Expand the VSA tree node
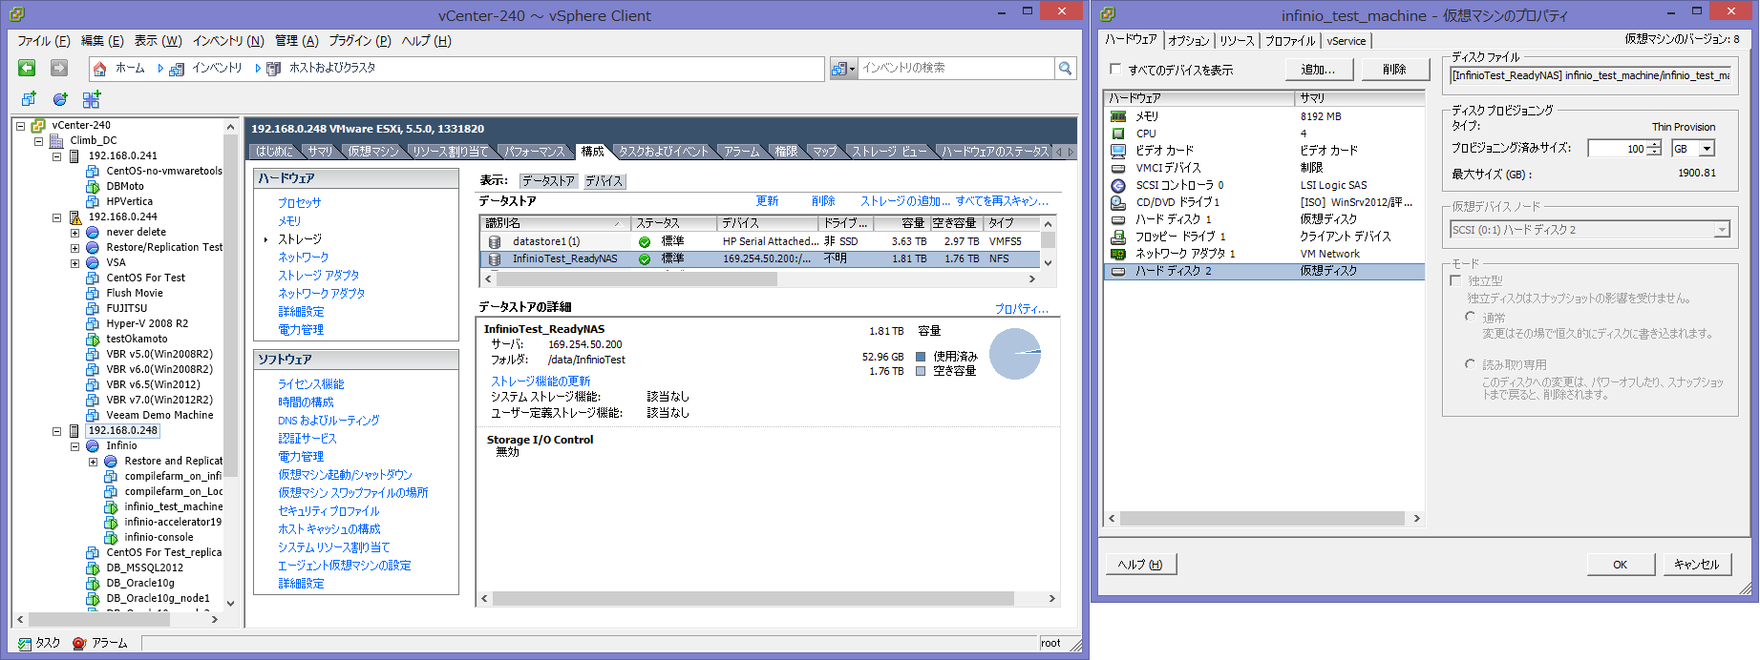 point(74,262)
